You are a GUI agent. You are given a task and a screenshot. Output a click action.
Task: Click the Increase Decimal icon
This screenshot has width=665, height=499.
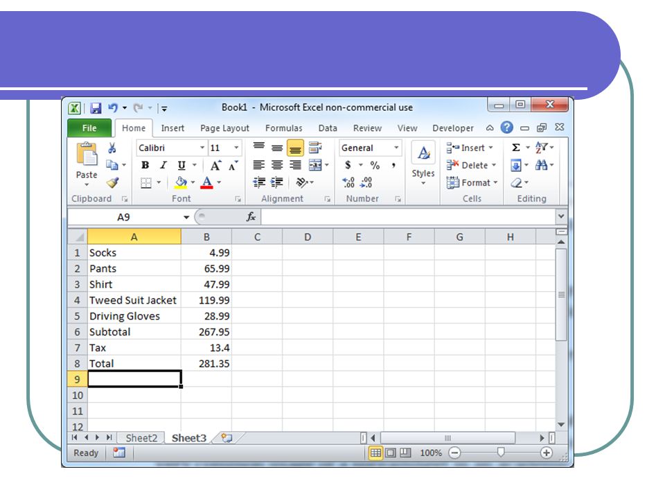point(348,182)
